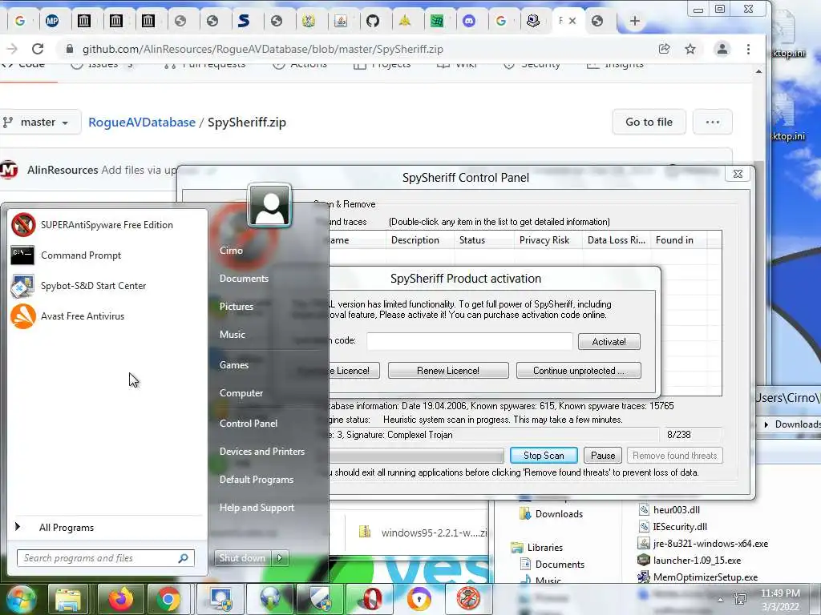
Task: Click the scan progress bar
Action: click(x=417, y=456)
